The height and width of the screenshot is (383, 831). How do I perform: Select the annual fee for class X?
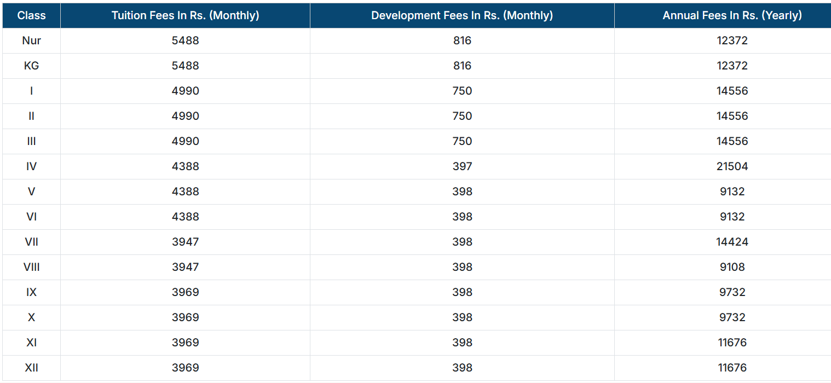click(732, 317)
